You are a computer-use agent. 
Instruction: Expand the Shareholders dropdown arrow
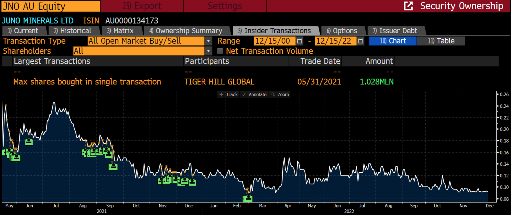pos(208,51)
